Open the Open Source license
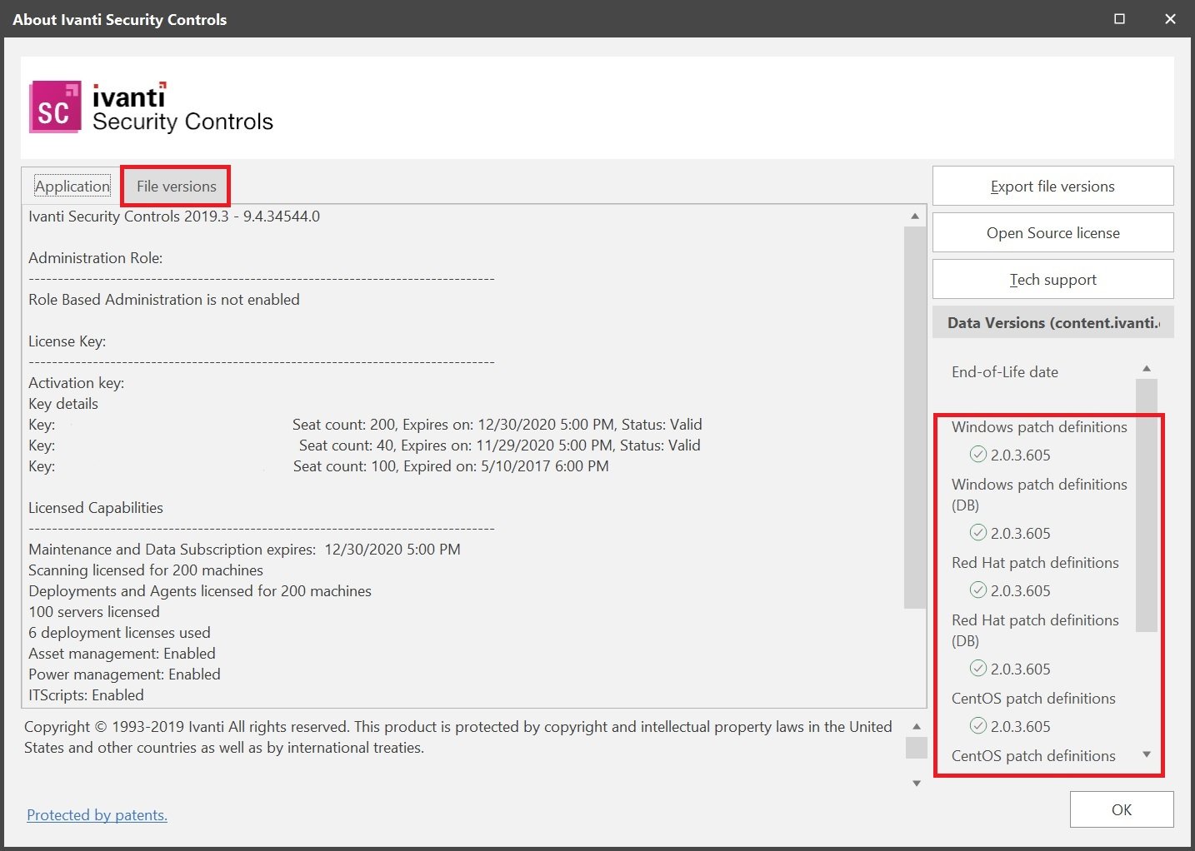Image resolution: width=1195 pixels, height=851 pixels. [x=1052, y=232]
